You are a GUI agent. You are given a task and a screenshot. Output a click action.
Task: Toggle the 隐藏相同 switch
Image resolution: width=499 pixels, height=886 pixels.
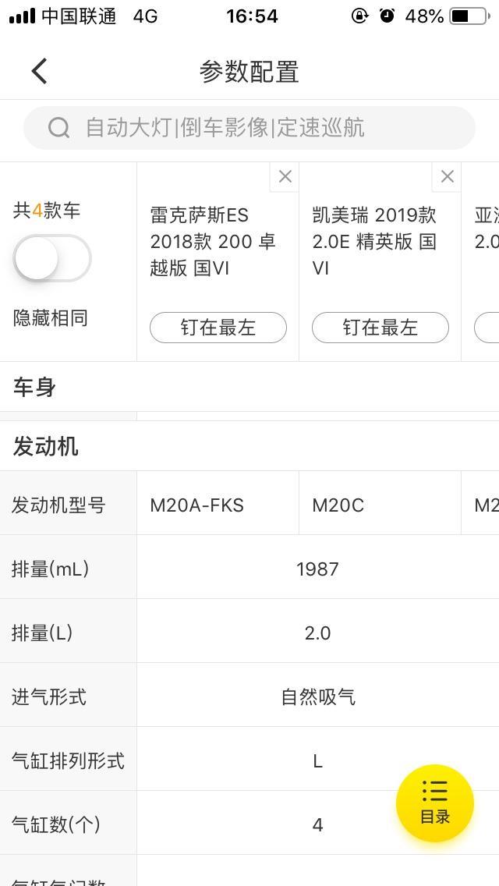(52, 258)
